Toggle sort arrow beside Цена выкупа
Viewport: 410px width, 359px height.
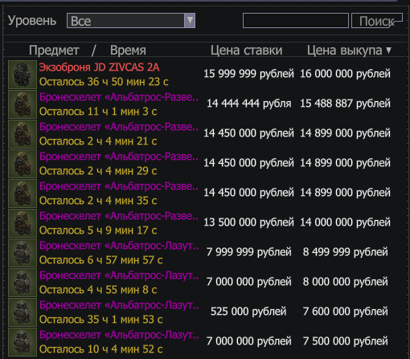(388, 50)
